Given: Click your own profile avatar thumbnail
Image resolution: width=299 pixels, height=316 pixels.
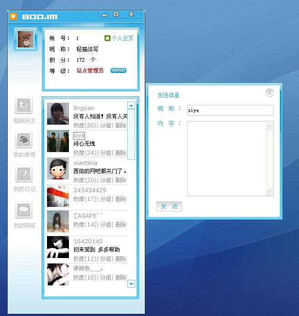Looking at the screenshot, I should click(26, 39).
